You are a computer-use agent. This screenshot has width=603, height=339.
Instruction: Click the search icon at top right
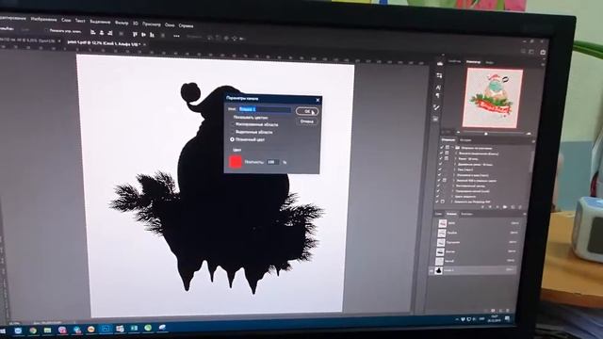[524, 51]
